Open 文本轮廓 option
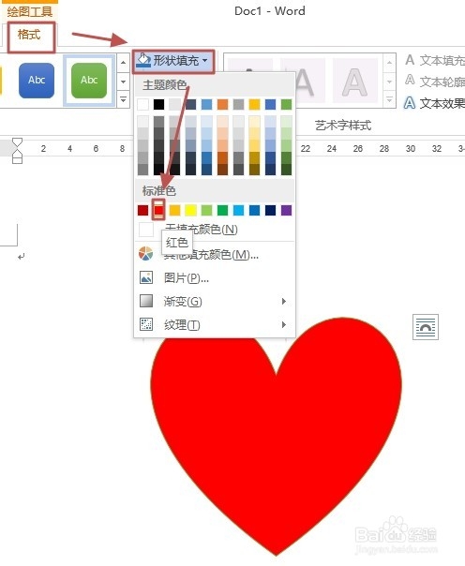This screenshot has width=465, height=566. click(435, 82)
